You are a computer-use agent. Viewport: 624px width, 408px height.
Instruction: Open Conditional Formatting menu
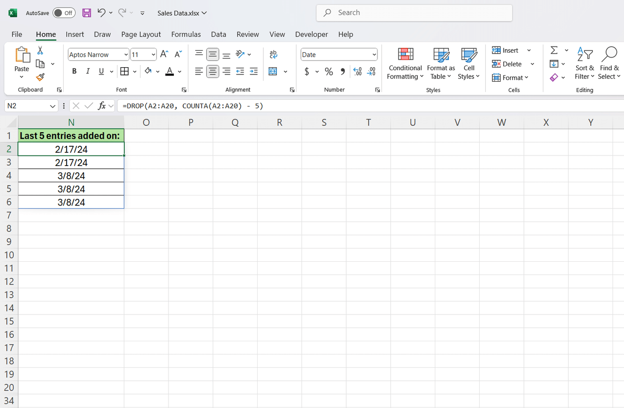(405, 64)
